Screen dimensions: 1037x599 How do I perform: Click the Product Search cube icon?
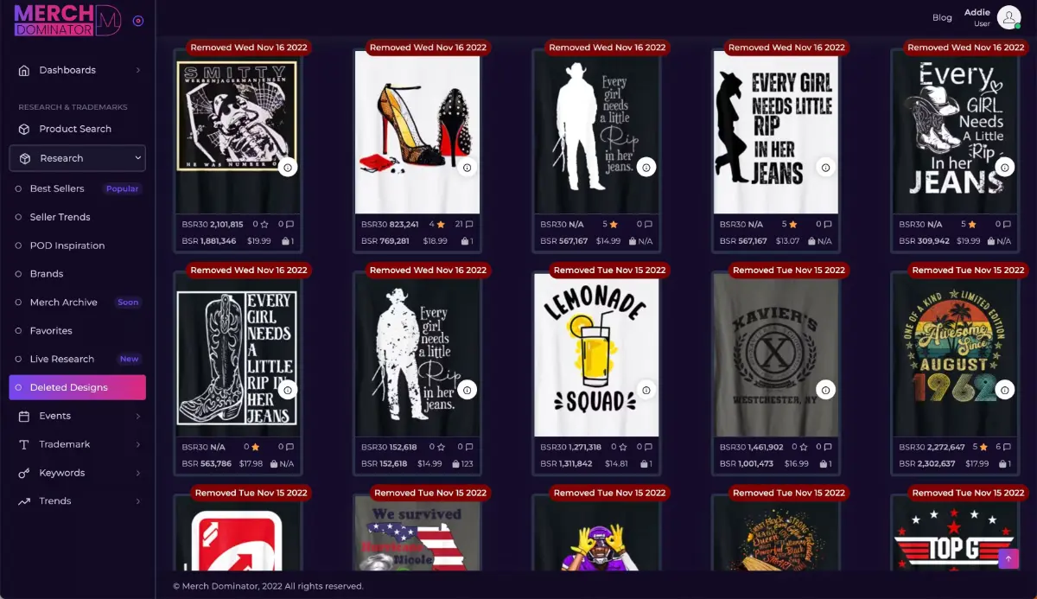[x=24, y=129]
